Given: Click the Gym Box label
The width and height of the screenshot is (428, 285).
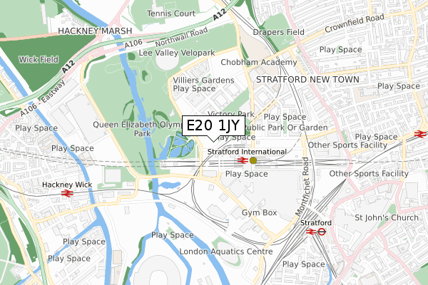Looking at the screenshot, I should point(260,212).
